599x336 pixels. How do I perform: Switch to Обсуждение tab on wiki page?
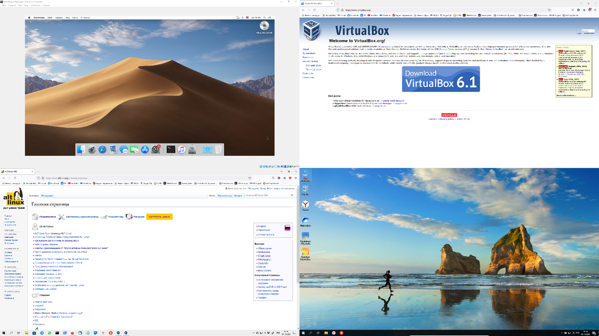pyautogui.click(x=47, y=196)
